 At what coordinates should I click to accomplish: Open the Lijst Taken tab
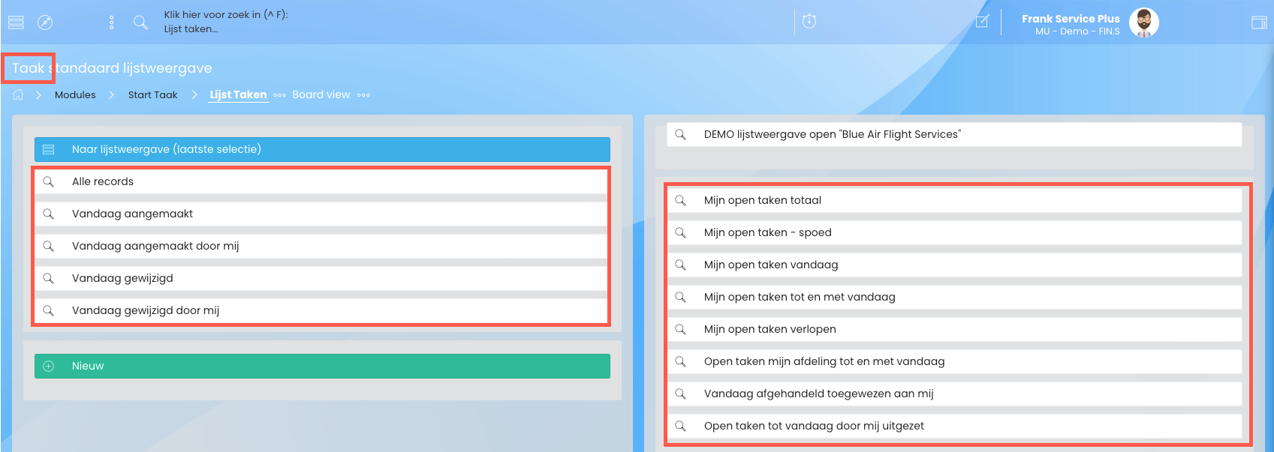238,94
